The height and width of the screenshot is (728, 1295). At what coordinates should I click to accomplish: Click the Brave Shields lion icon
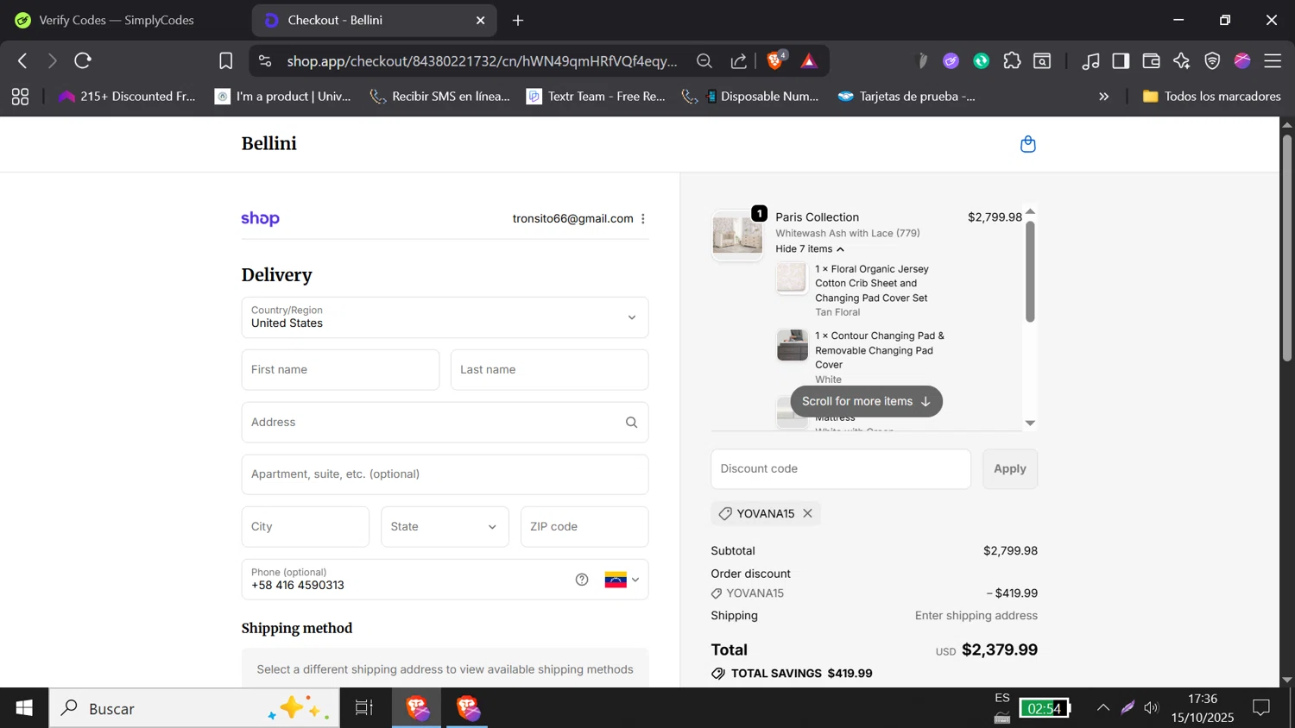coord(775,60)
